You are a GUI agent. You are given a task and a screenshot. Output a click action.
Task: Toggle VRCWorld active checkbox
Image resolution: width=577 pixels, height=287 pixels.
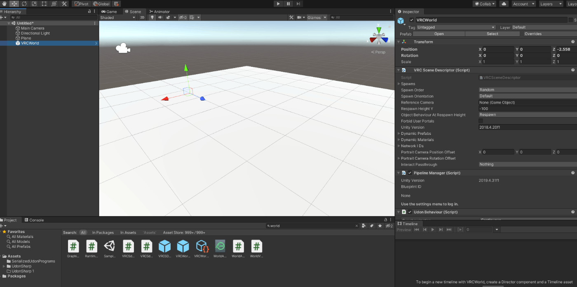click(412, 20)
